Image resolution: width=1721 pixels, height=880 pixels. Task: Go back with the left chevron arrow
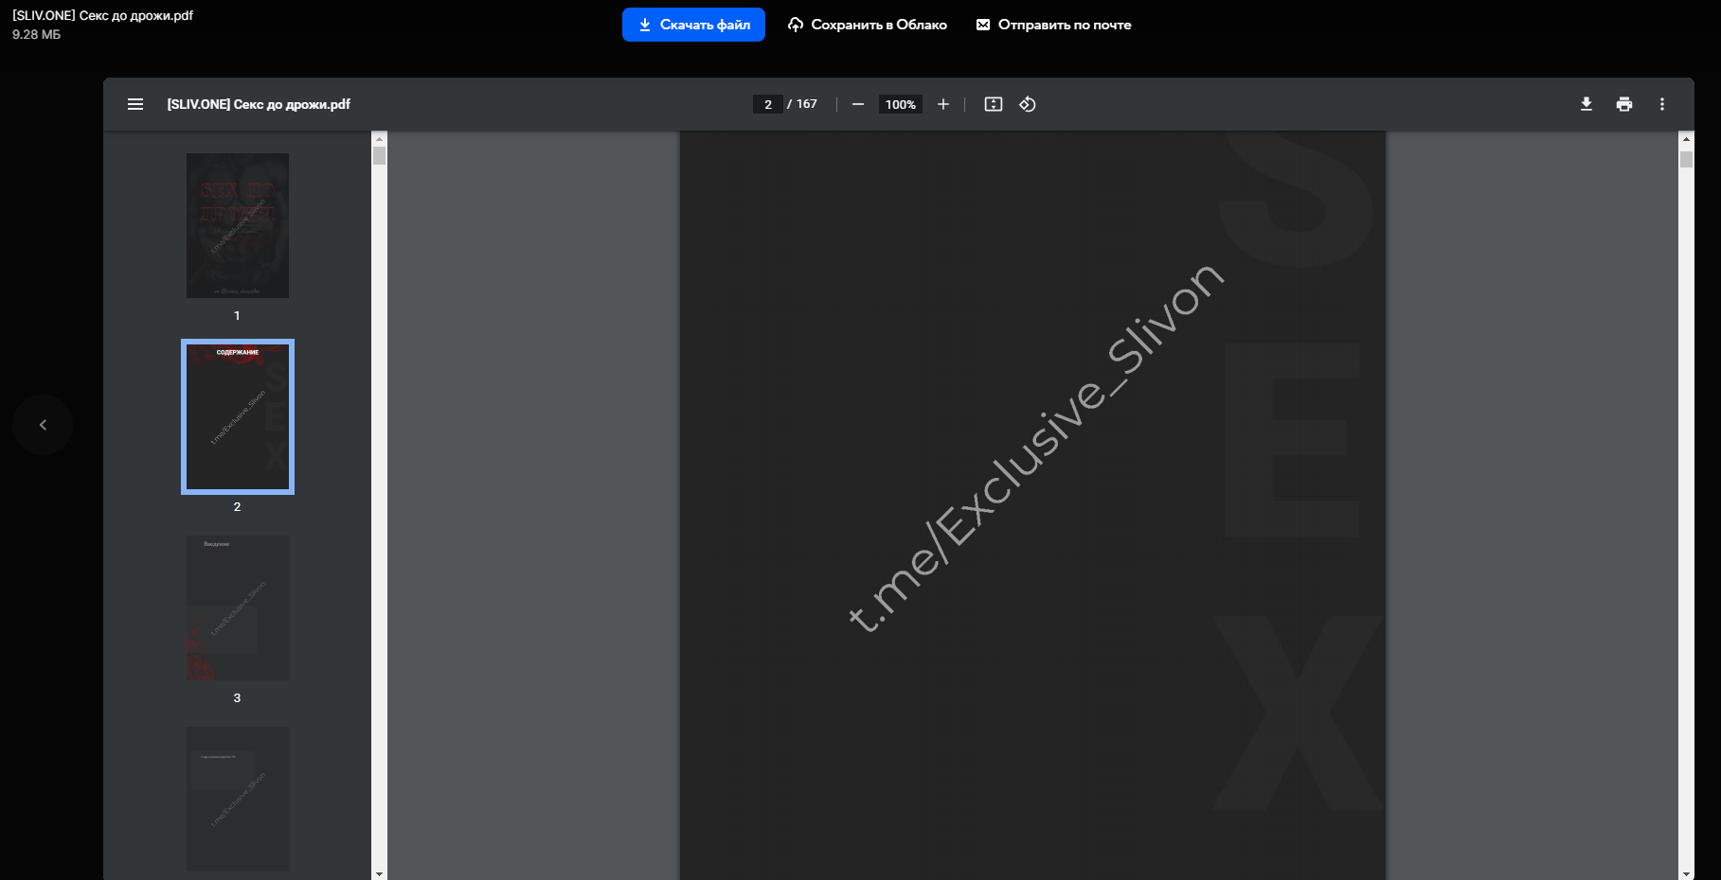tap(43, 425)
